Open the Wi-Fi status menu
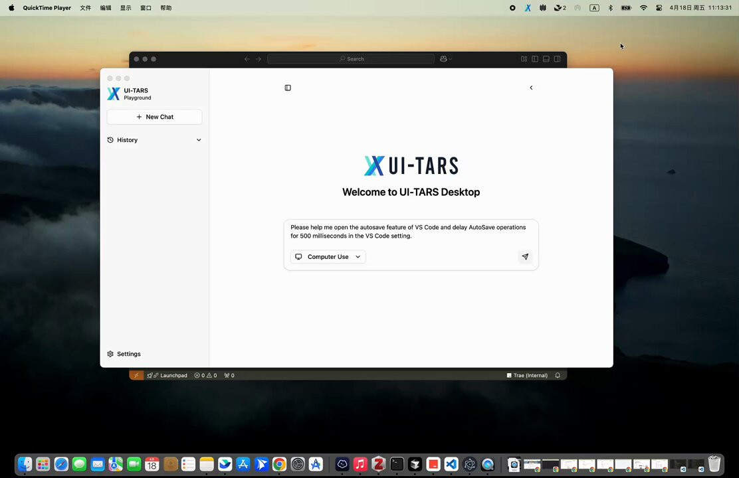739x478 pixels. 643,7
